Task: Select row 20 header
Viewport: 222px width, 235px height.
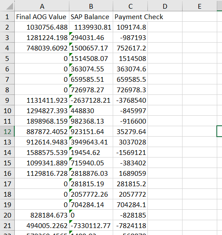Action: pyautogui.click(x=7, y=215)
